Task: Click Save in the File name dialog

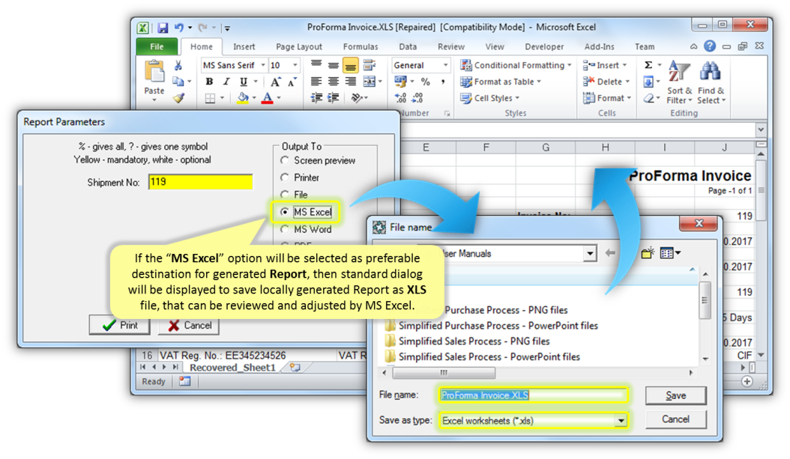Action: [x=675, y=395]
